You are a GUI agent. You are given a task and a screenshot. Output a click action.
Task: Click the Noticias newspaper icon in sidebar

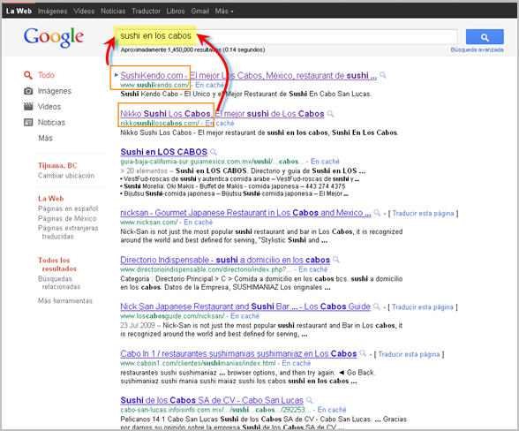(x=28, y=122)
